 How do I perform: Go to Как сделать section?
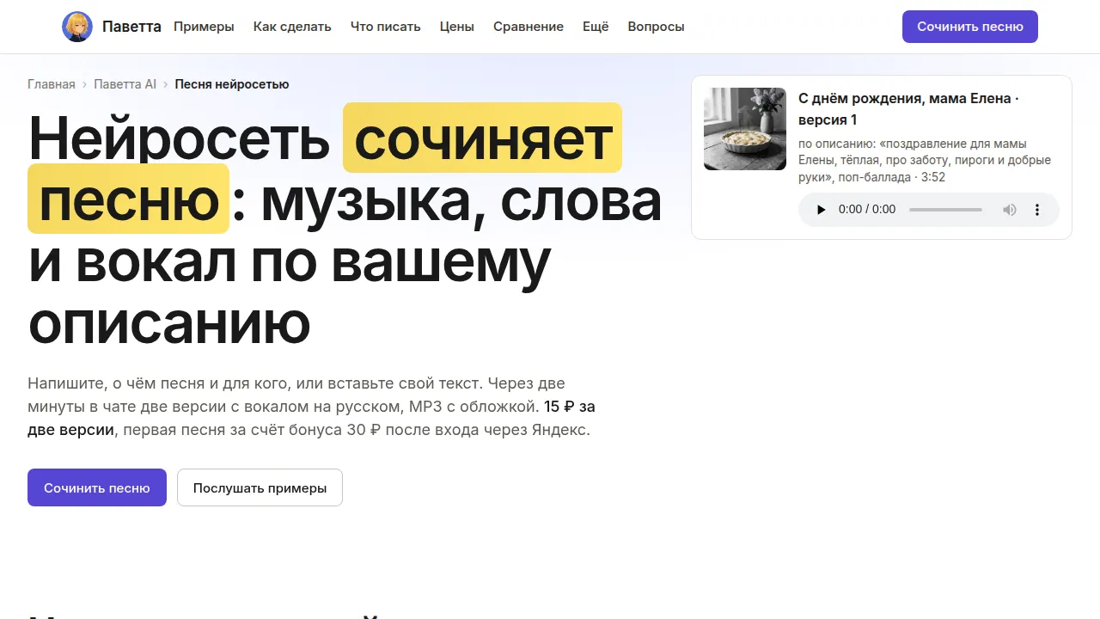click(x=292, y=27)
